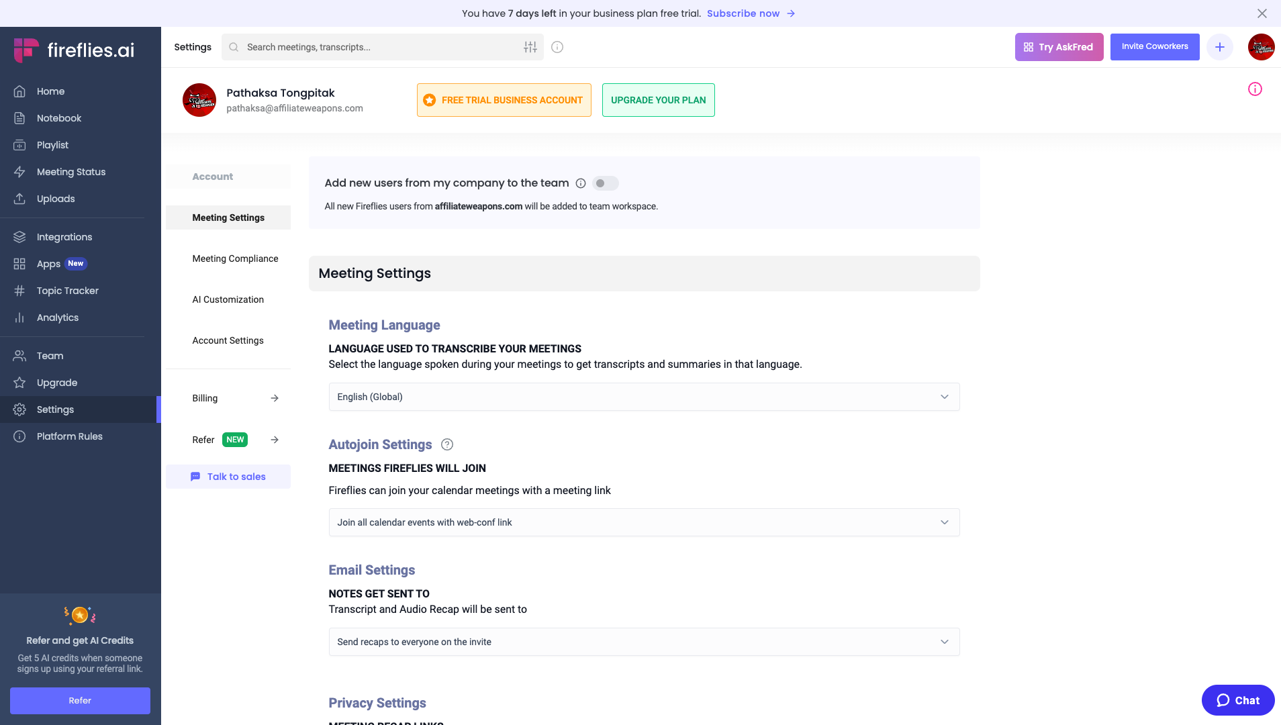
Task: Expand the Meeting Language dropdown
Action: coord(644,397)
